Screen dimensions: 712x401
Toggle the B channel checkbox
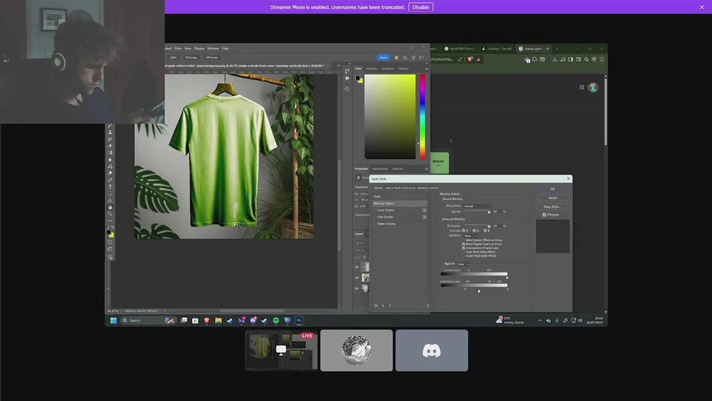(485, 231)
